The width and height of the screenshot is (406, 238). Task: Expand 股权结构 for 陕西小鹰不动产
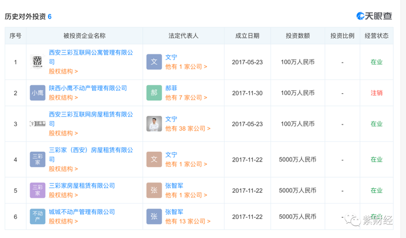pos(63,98)
